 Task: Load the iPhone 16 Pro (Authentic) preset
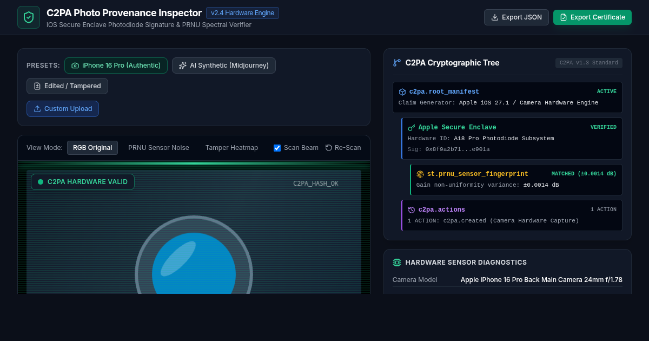click(x=116, y=65)
